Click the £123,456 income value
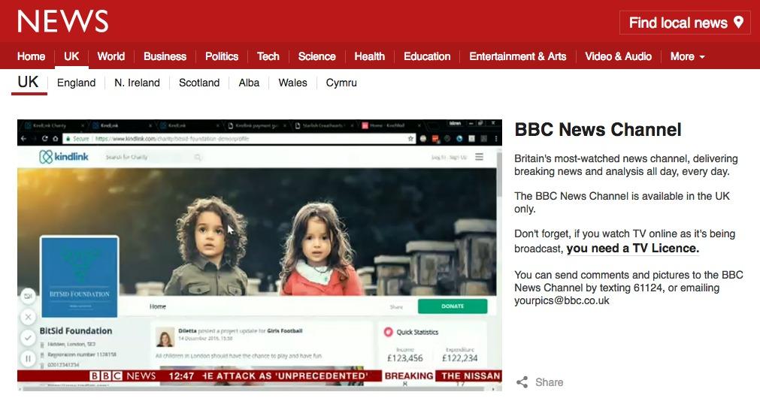 [404, 358]
